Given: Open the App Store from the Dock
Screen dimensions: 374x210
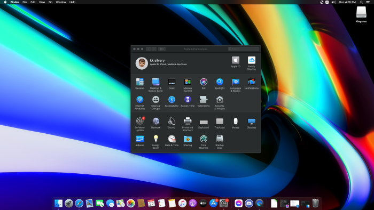Looking at the screenshot, I should click(213, 203).
